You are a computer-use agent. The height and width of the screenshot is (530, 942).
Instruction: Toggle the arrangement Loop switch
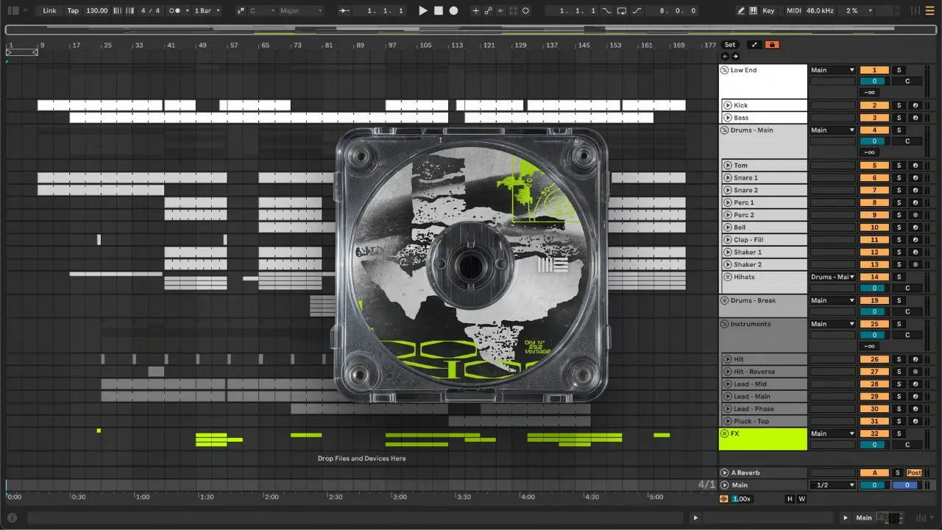(622, 11)
